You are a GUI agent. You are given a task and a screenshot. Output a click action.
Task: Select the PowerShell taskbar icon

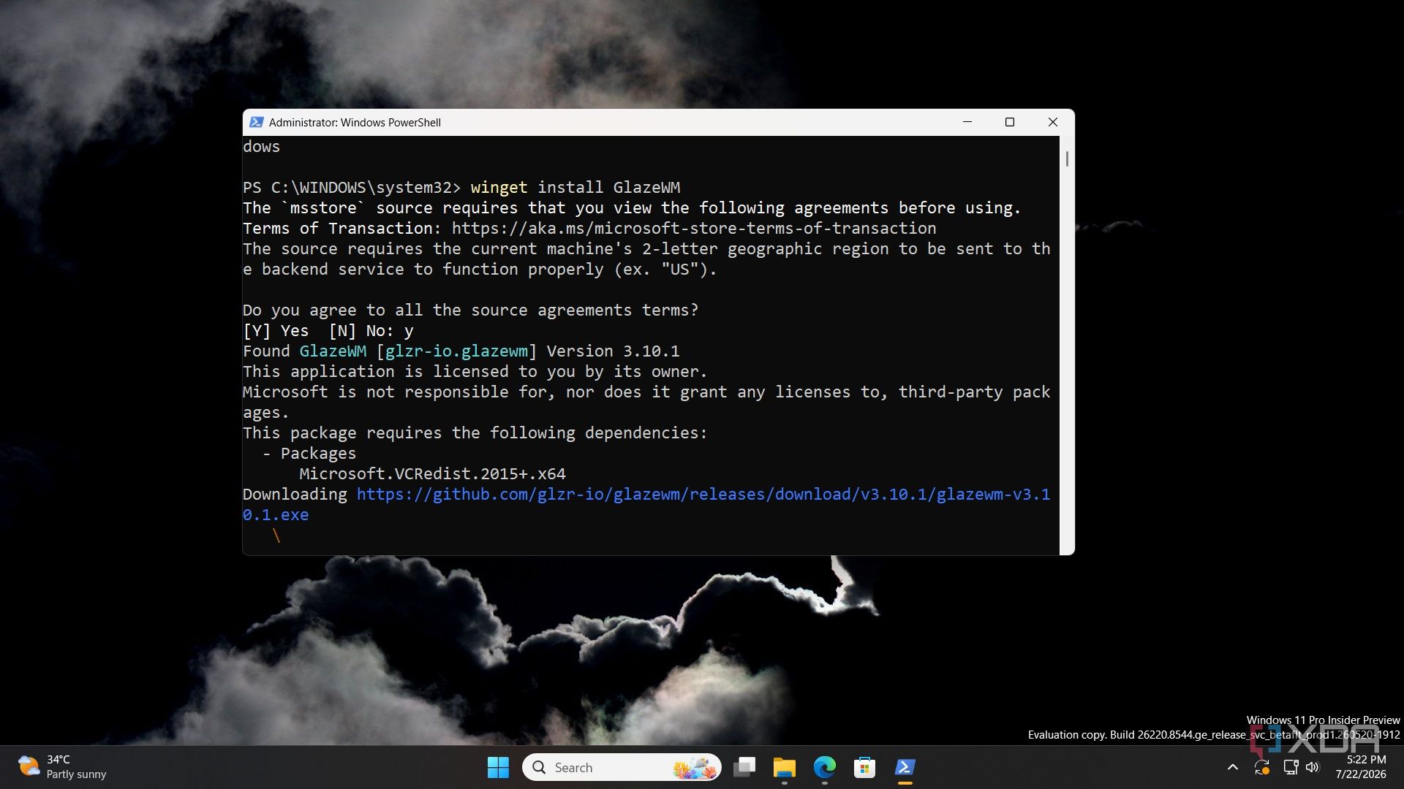click(x=905, y=767)
